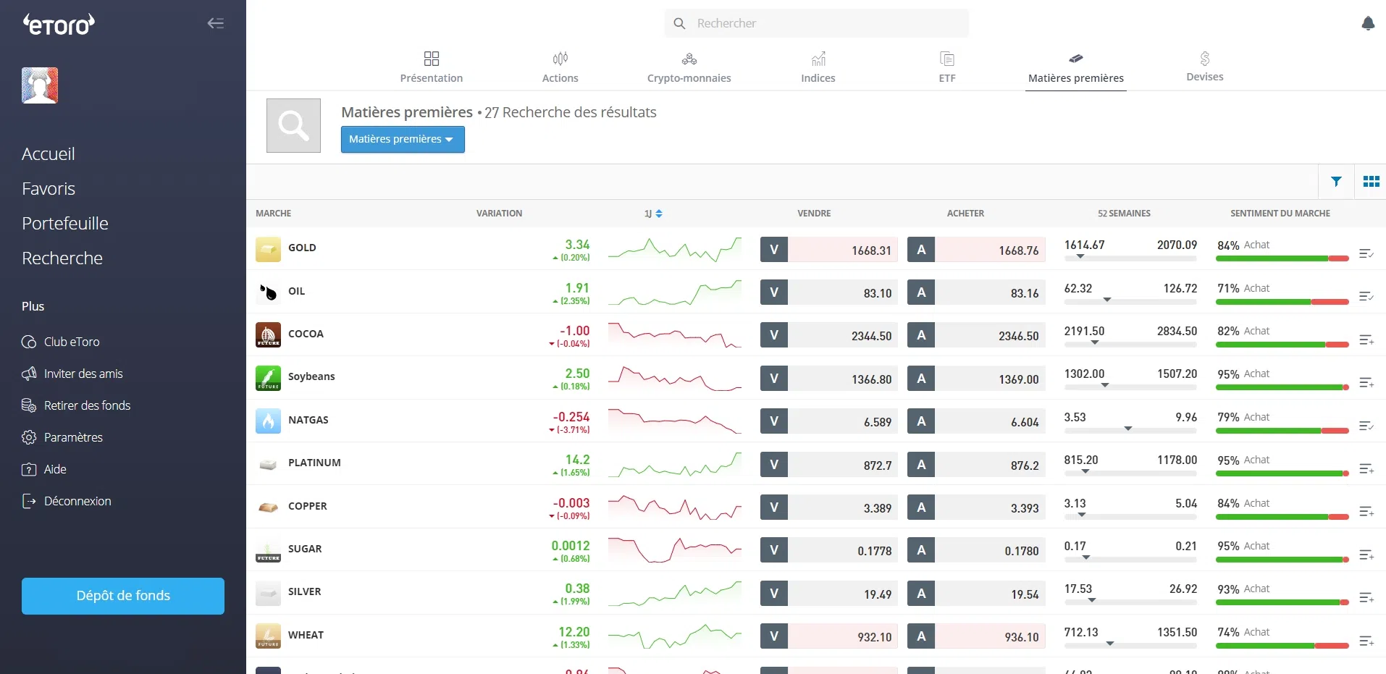Add PLATINUM to watchlist icon
Viewport: 1386px width, 674px height.
point(1366,469)
